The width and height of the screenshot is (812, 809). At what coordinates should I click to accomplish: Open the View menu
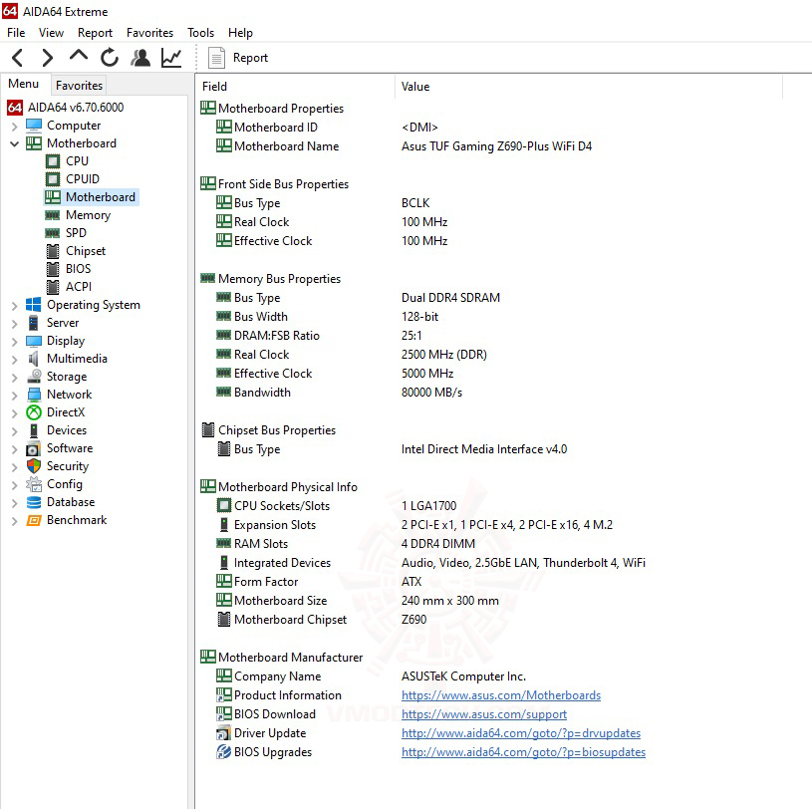(51, 33)
